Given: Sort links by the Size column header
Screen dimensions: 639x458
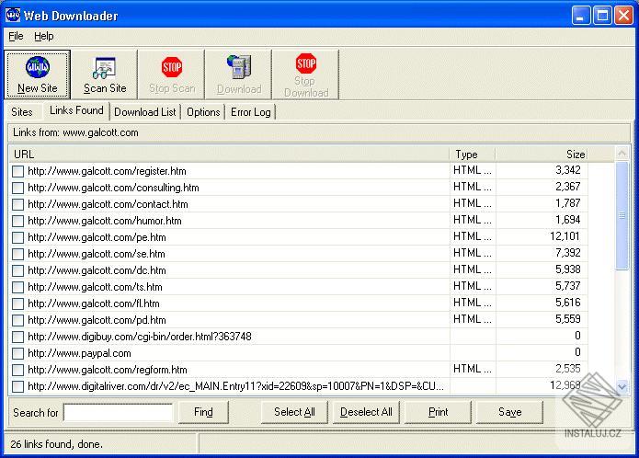Looking at the screenshot, I should (542, 154).
